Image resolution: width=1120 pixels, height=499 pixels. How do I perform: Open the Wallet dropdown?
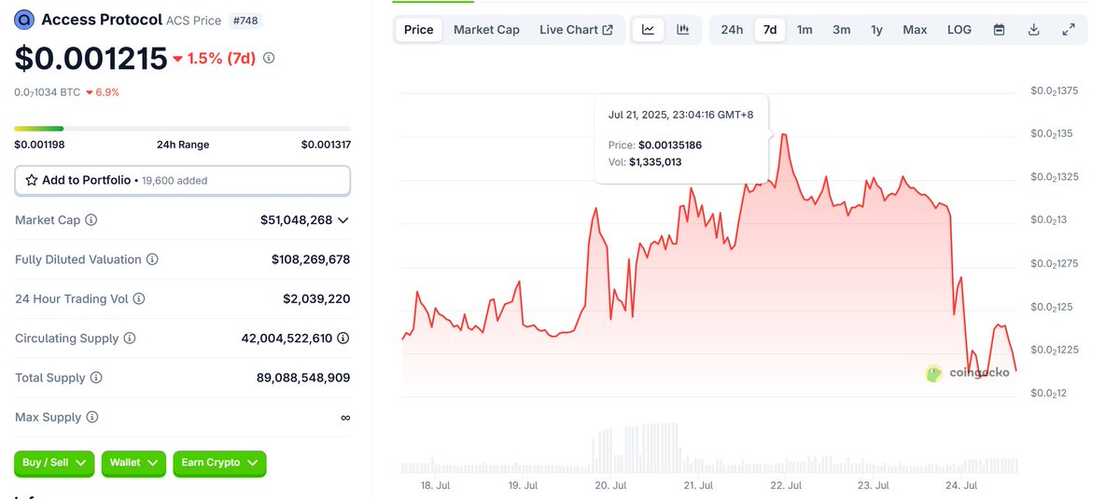[133, 463]
